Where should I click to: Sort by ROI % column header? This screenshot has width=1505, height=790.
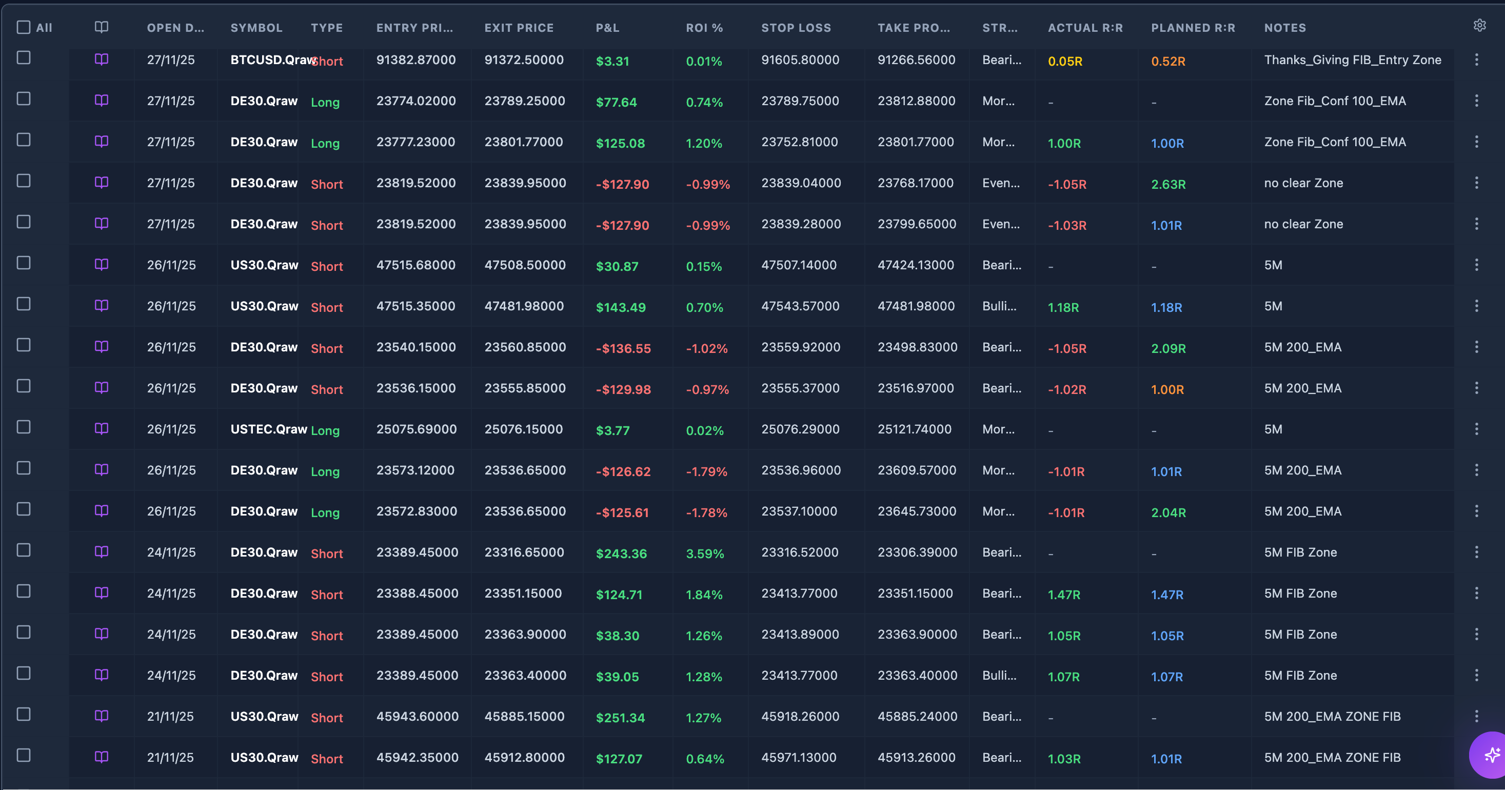[704, 28]
